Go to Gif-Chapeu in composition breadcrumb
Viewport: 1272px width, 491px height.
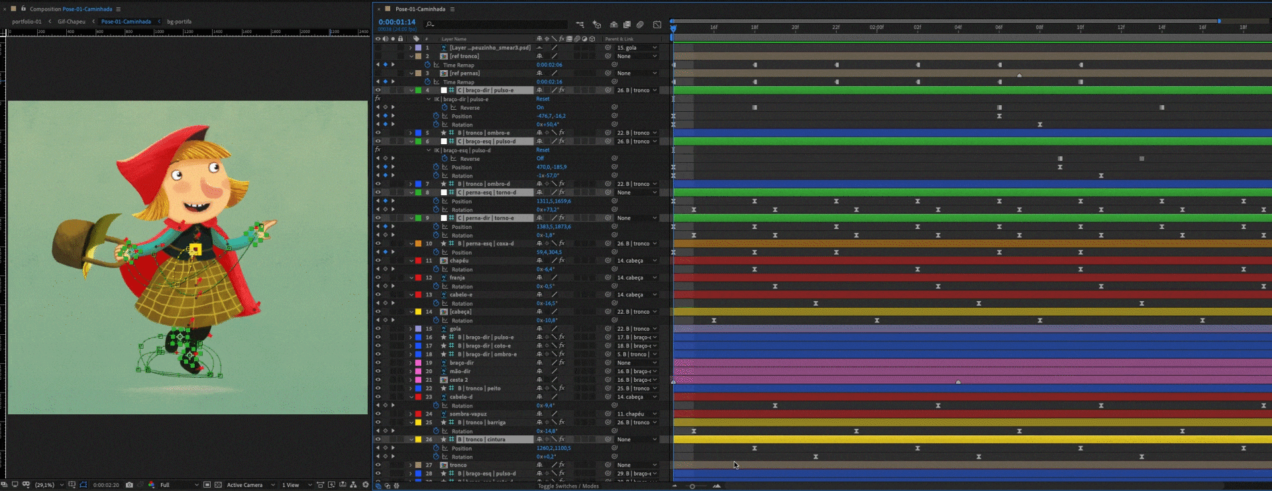[72, 22]
